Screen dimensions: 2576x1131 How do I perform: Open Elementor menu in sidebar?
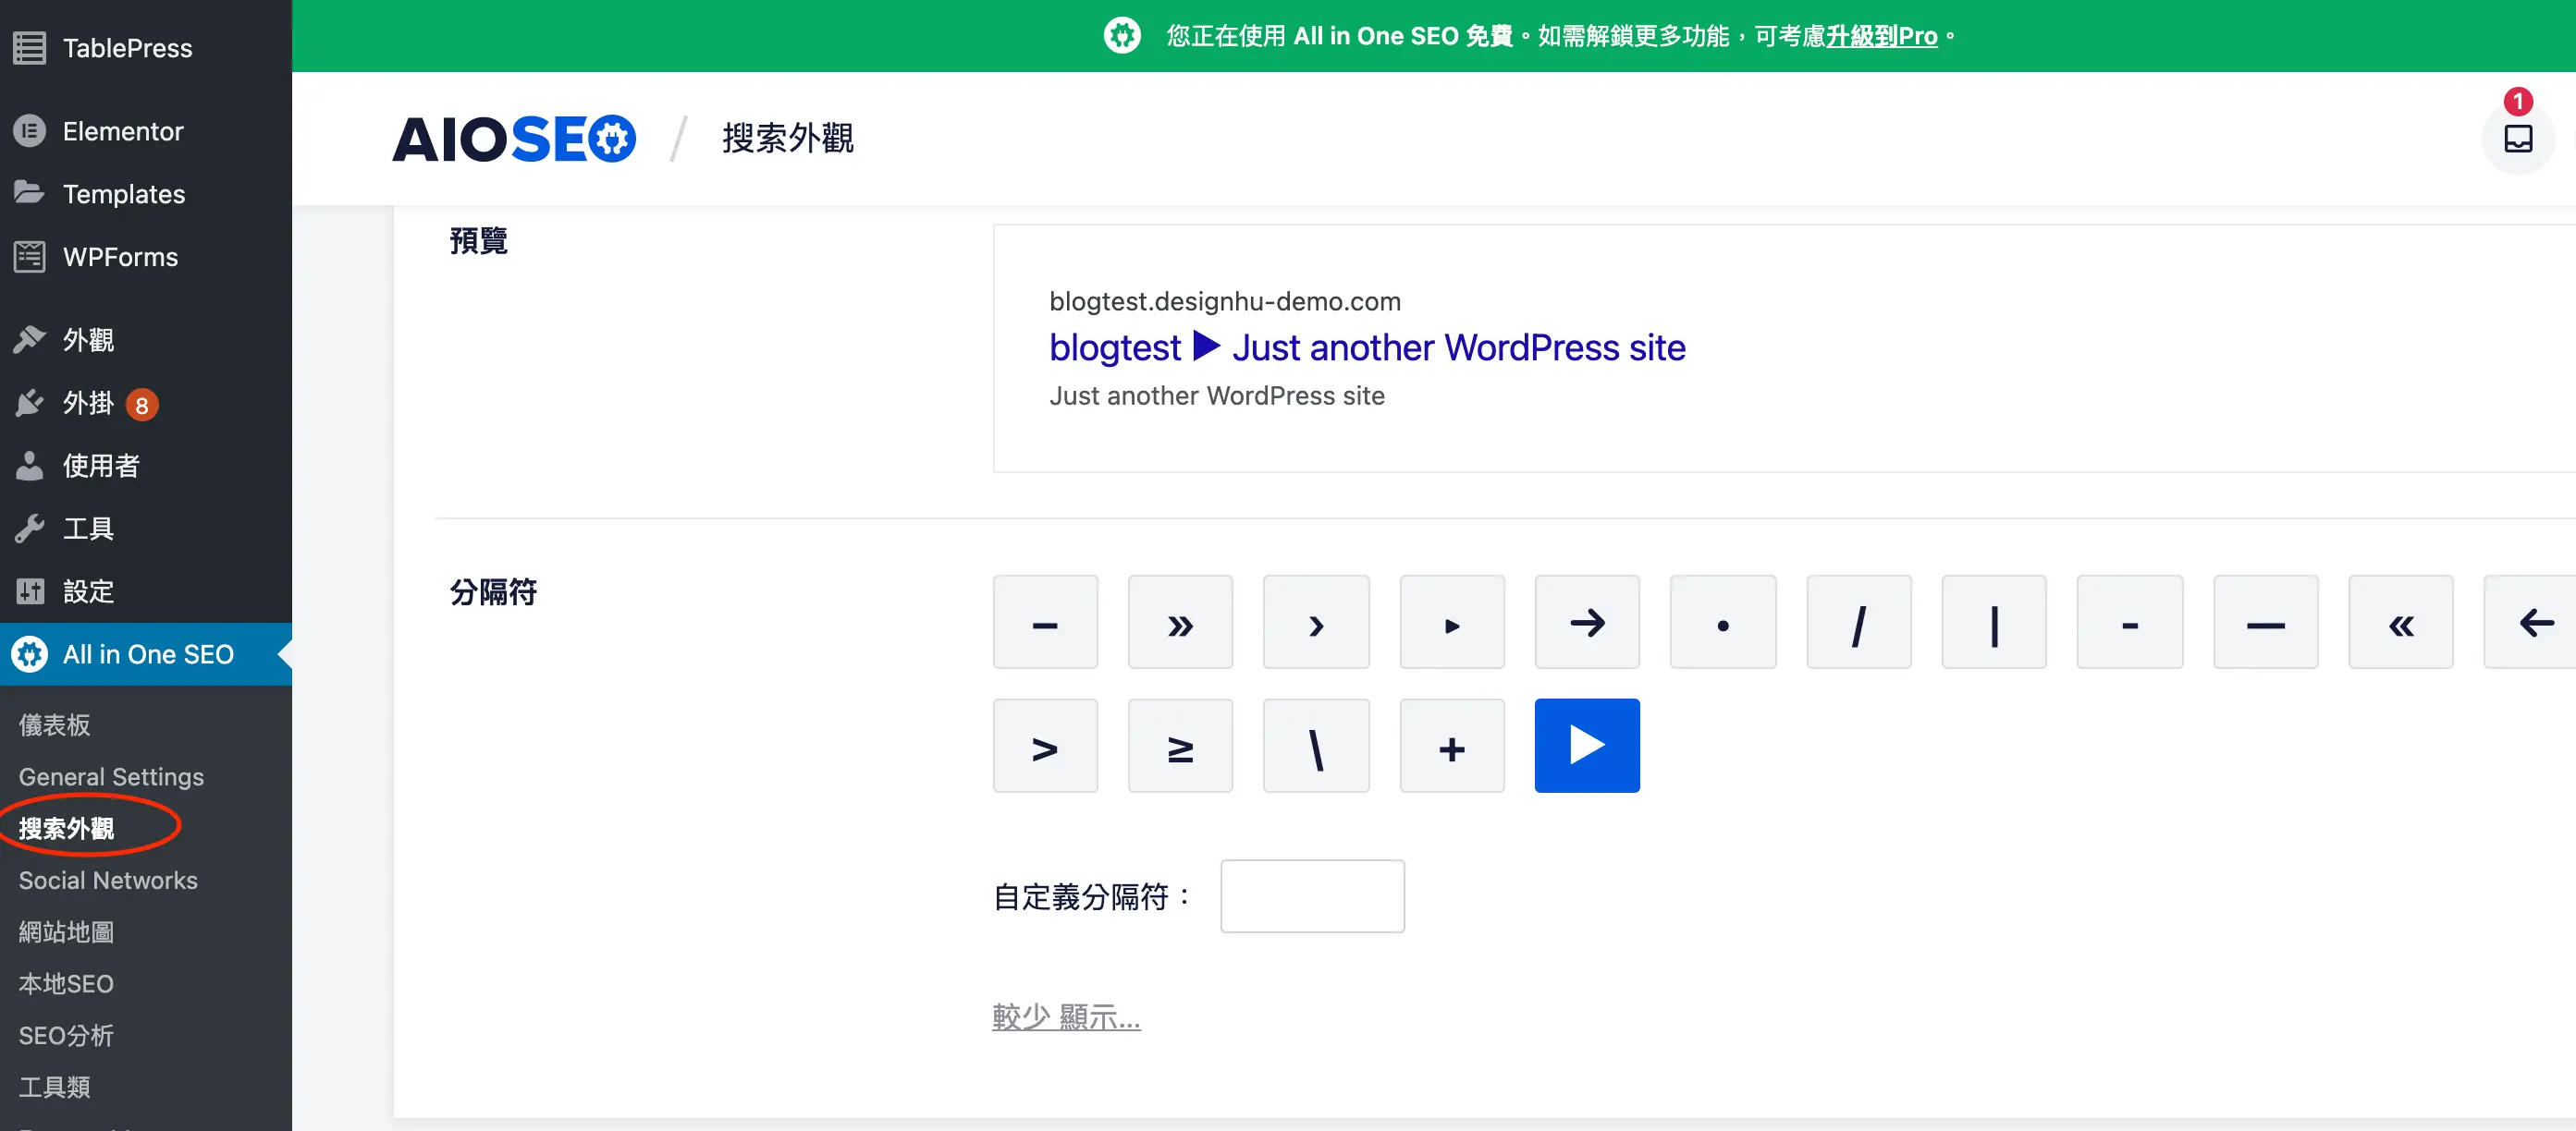click(x=146, y=131)
